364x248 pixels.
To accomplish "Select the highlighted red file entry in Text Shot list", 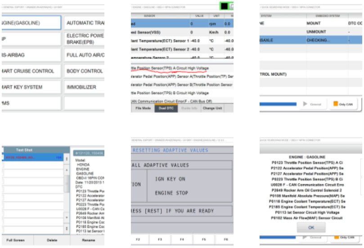I will click(32, 157).
